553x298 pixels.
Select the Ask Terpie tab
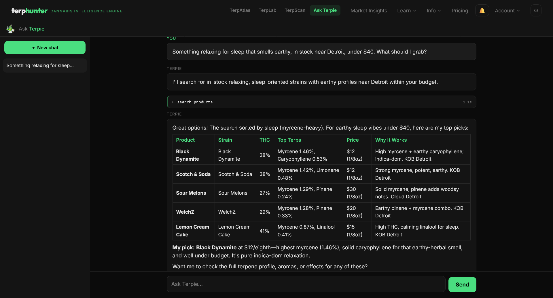325,10
